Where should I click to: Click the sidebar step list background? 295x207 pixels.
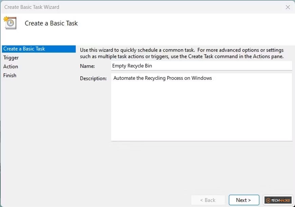(x=37, y=119)
